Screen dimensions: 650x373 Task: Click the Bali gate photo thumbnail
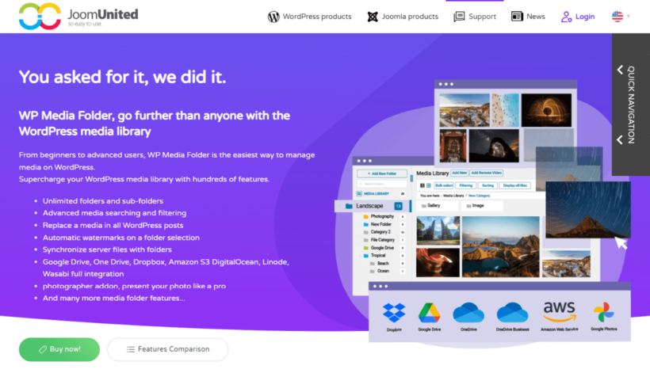438,230
